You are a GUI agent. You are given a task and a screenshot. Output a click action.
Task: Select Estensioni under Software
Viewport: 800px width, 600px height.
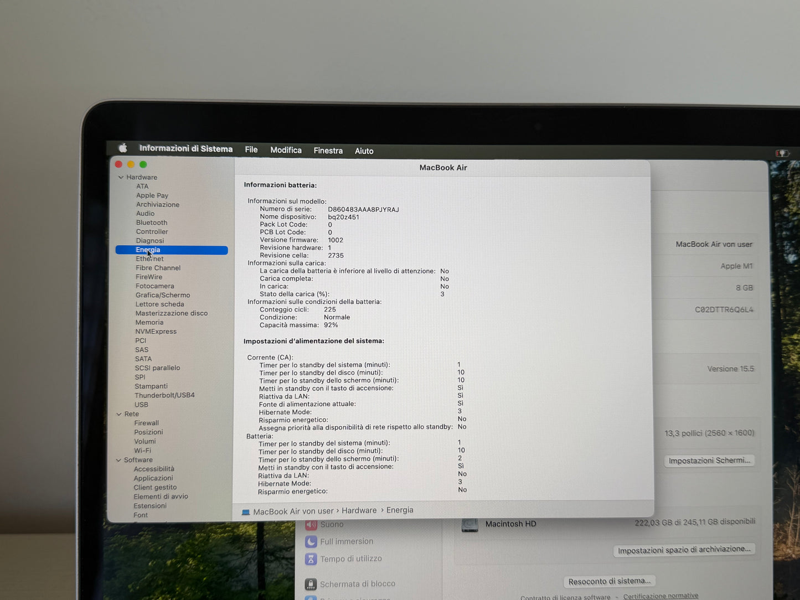click(150, 506)
